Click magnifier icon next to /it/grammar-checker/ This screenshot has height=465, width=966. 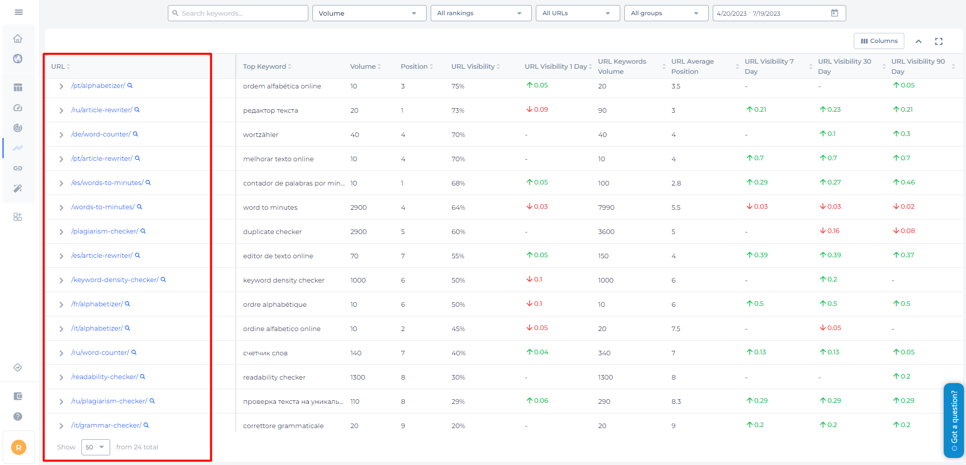(x=146, y=425)
